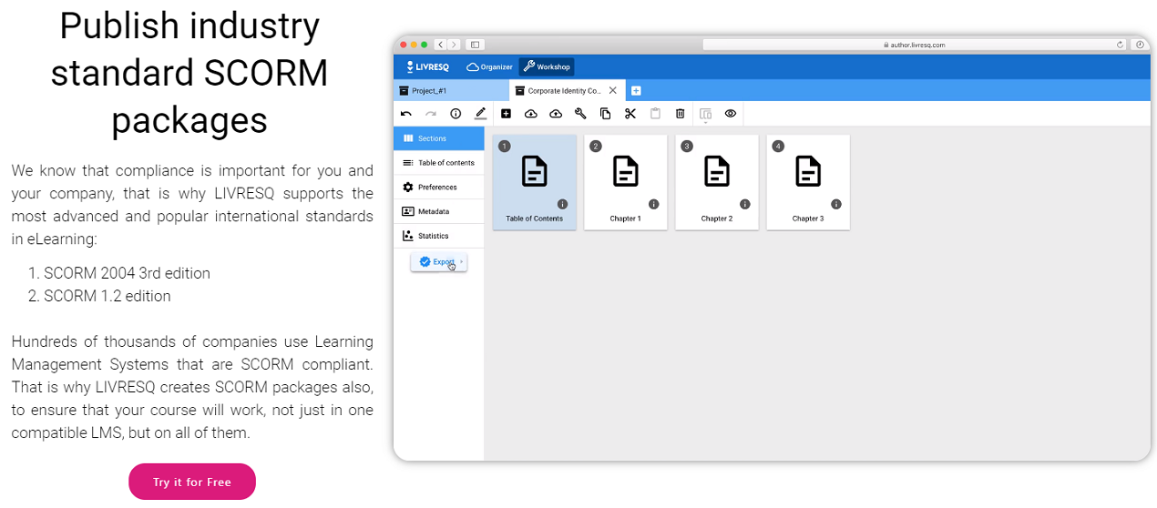The image size is (1157, 508).
Task: Add a new project tab with plus
Action: tap(636, 90)
